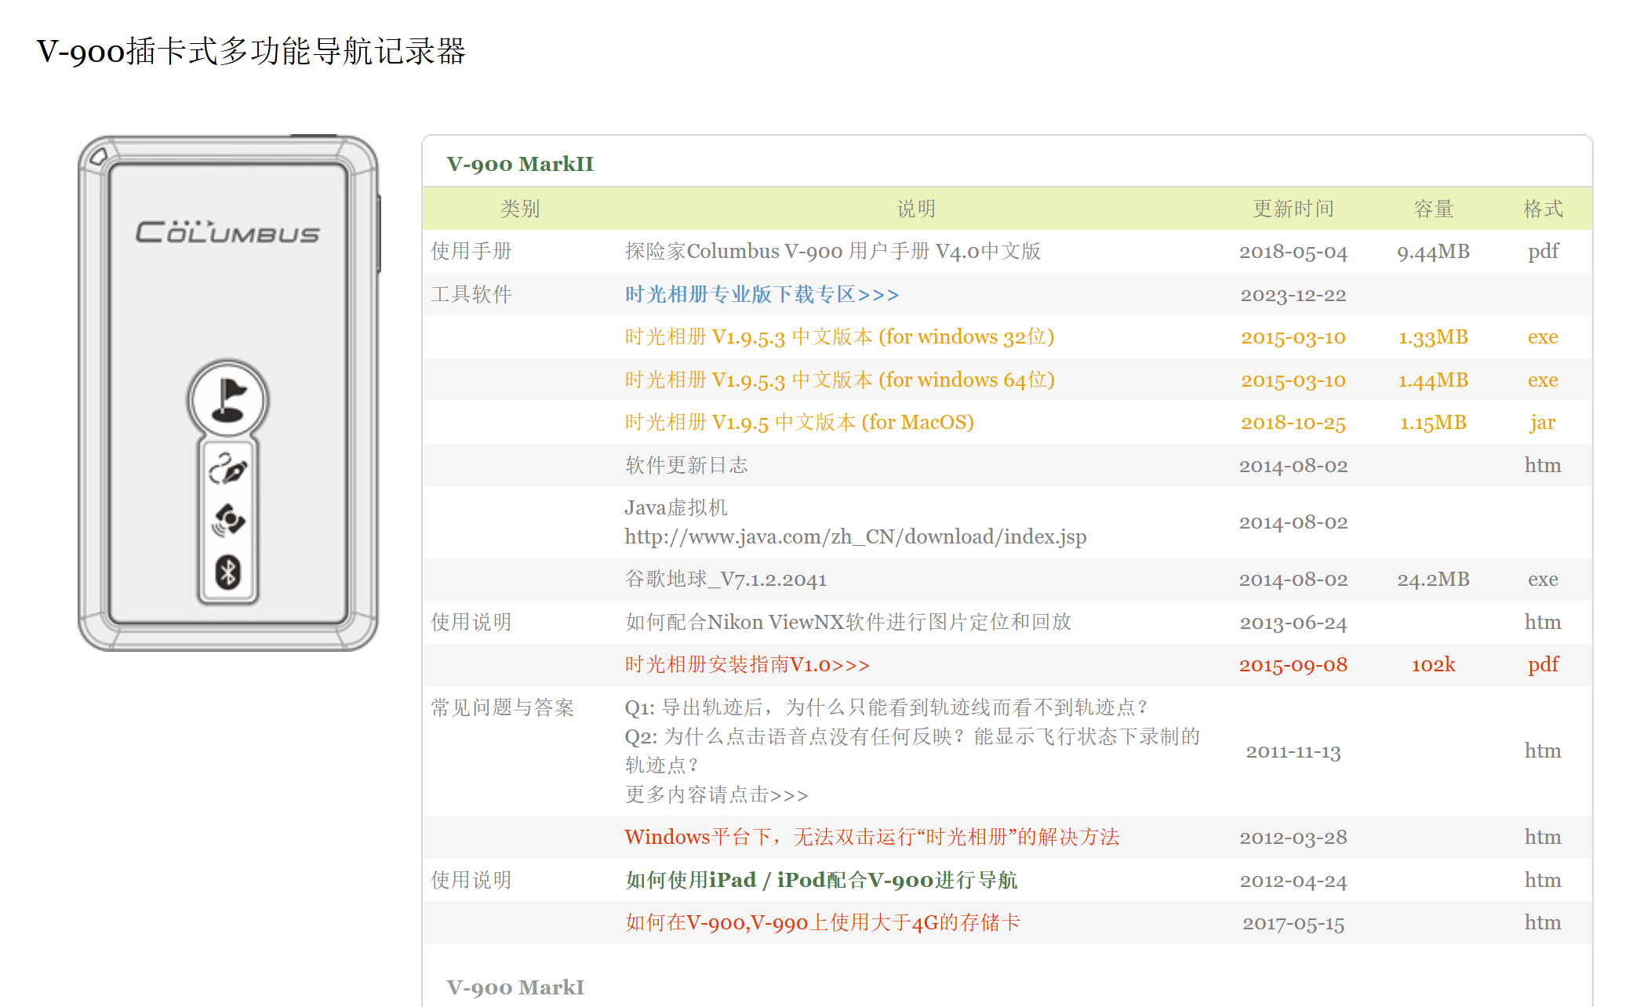The image size is (1651, 1007).
Task: Click the 2018-10-25 date cell
Action: pos(1293,423)
